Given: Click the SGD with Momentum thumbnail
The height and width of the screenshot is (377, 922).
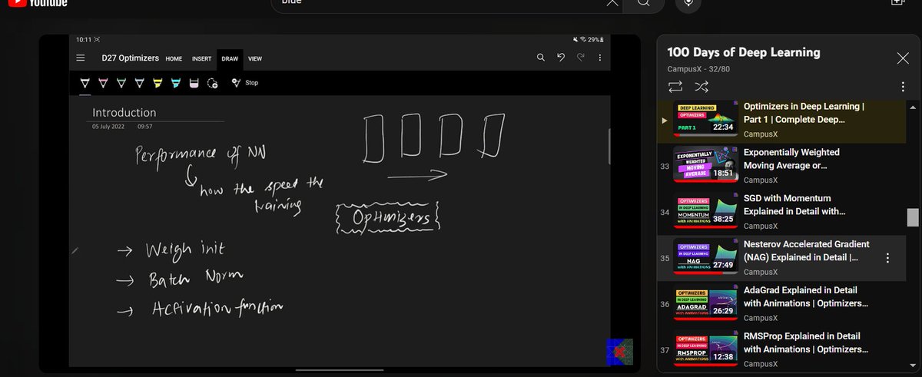Looking at the screenshot, I should tap(706, 210).
